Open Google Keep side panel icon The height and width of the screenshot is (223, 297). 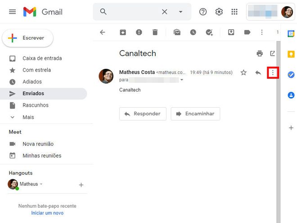click(291, 54)
